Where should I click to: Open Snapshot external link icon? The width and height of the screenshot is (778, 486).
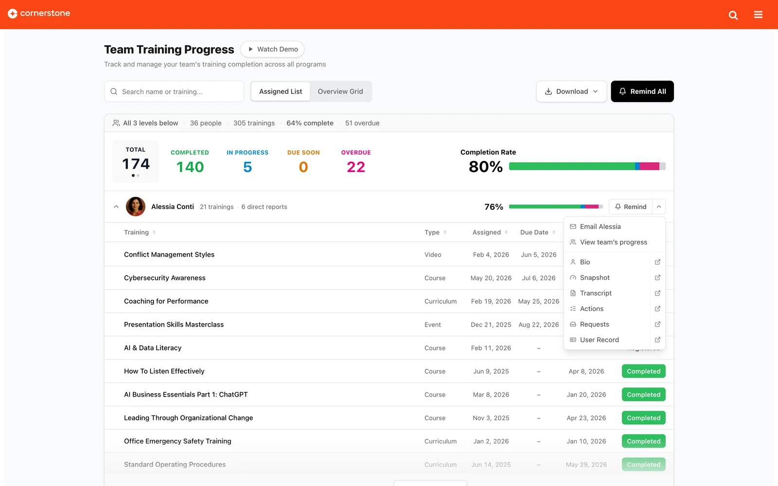coord(657,278)
